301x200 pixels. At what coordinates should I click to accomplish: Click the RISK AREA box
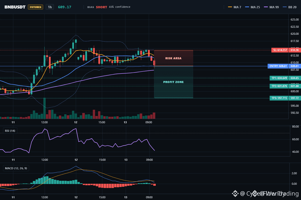[174, 58]
